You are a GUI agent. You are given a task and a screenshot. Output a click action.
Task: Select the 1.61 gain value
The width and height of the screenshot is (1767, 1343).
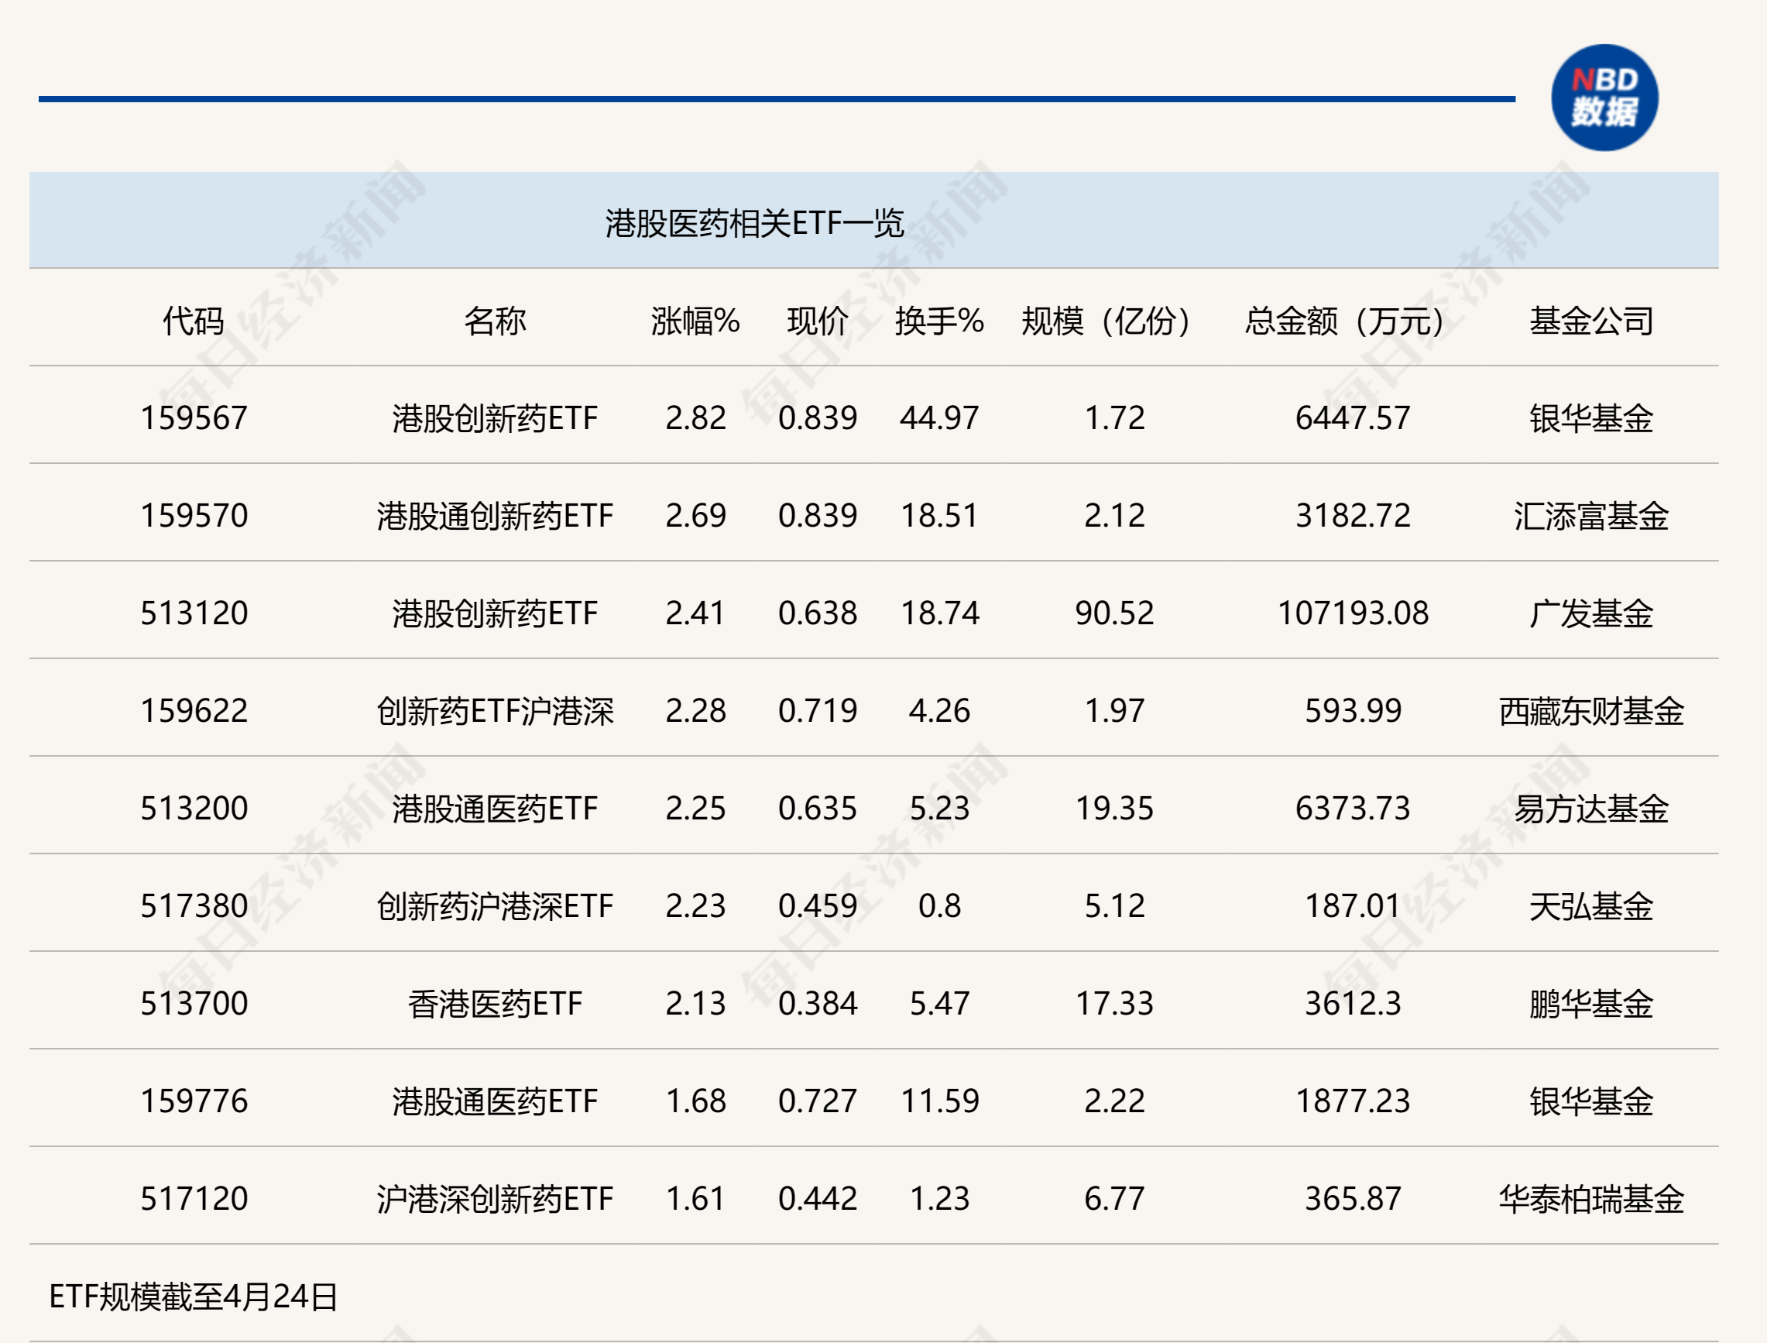click(695, 1198)
